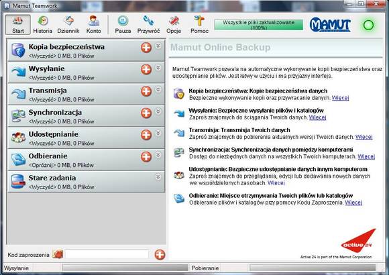Image resolution: width=389 pixels, height=275 pixels.
Task: Click <Wyczyść> under Kopia bezpieczeństwa
Action: pos(42,56)
